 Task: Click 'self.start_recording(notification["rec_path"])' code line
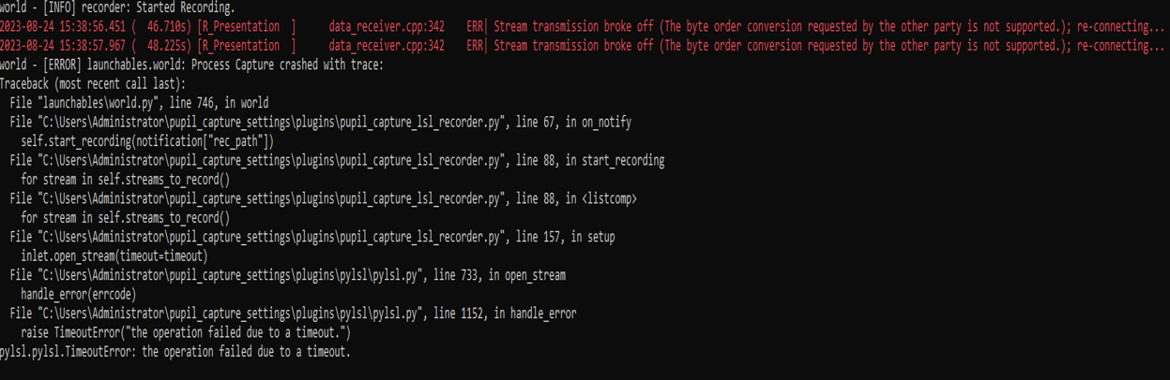[x=147, y=141]
